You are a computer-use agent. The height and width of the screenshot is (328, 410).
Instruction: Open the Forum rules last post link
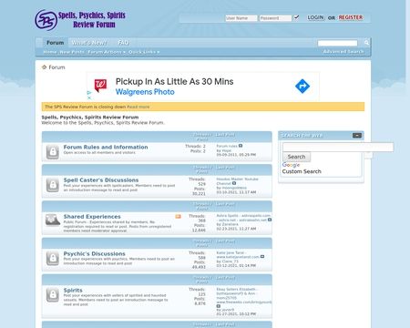pyautogui.click(x=227, y=146)
